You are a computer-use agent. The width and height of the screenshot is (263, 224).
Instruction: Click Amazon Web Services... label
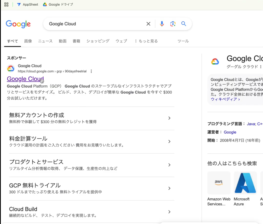[219, 202]
